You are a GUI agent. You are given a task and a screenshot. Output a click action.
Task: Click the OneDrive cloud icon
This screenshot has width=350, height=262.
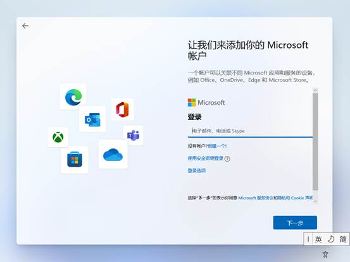coord(113,155)
